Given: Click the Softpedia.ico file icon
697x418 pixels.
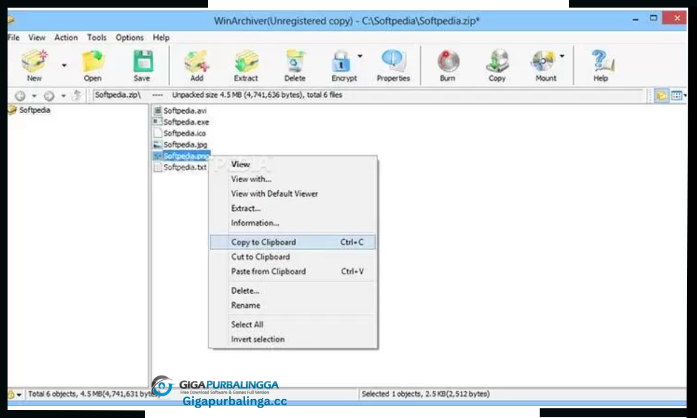Looking at the screenshot, I should point(157,133).
